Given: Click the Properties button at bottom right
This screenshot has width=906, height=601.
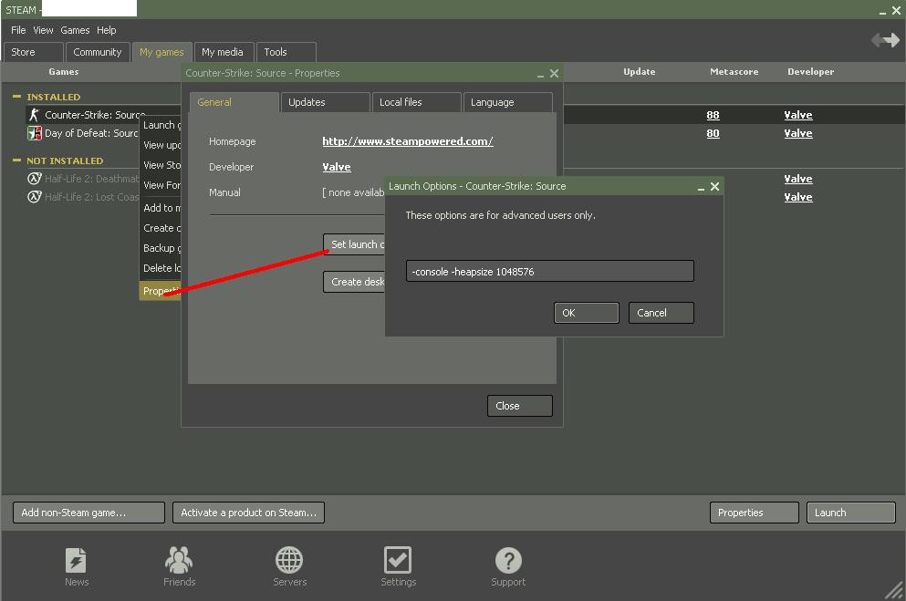Looking at the screenshot, I should tap(754, 513).
